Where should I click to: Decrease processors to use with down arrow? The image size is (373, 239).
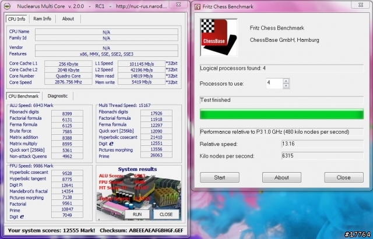click(286, 86)
